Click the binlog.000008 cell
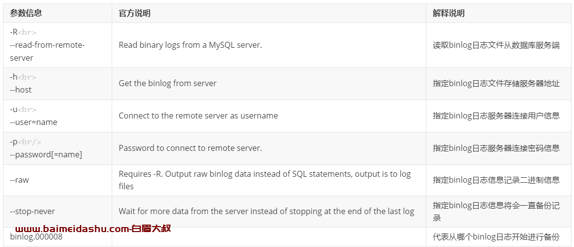574x247 pixels. click(57, 237)
